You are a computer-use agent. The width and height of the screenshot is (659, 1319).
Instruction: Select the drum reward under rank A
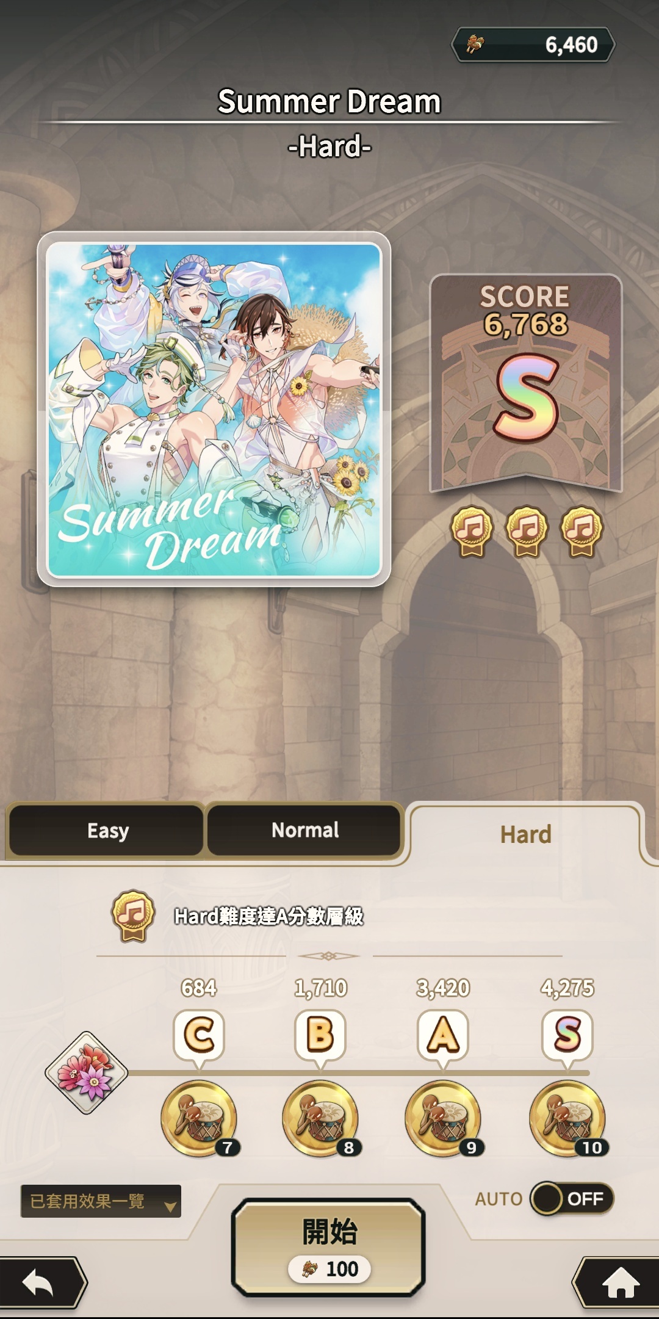(x=444, y=1118)
